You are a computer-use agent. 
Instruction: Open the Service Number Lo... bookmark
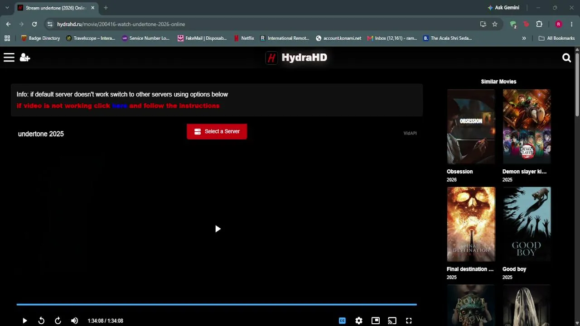click(x=145, y=38)
